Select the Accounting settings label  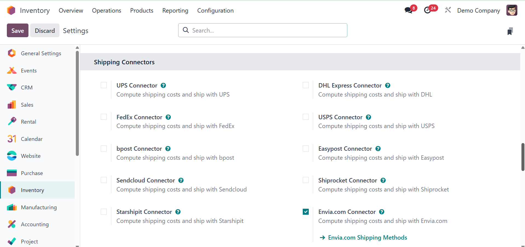click(35, 224)
